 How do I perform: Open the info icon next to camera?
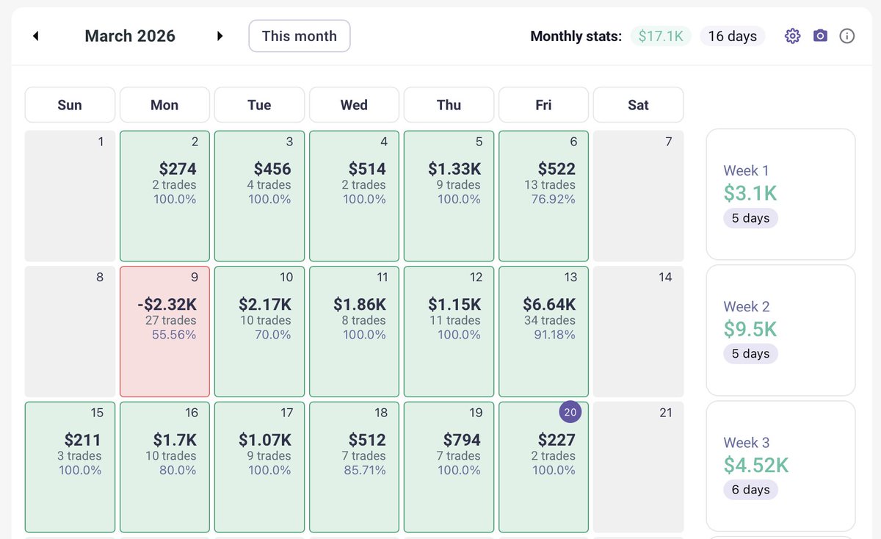(x=847, y=35)
